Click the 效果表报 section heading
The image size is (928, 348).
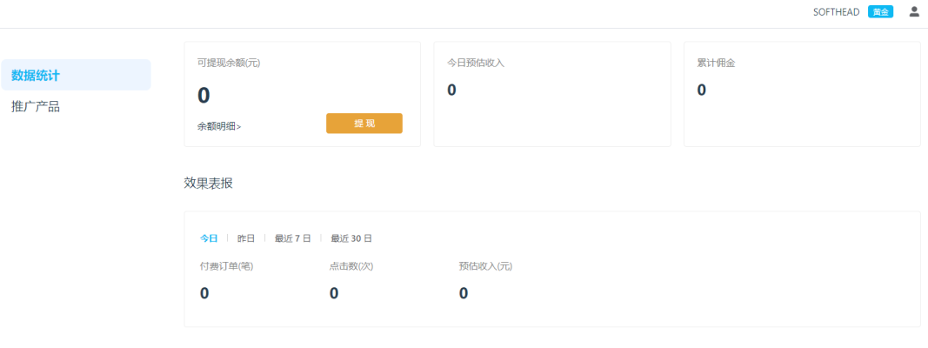pyautogui.click(x=208, y=184)
